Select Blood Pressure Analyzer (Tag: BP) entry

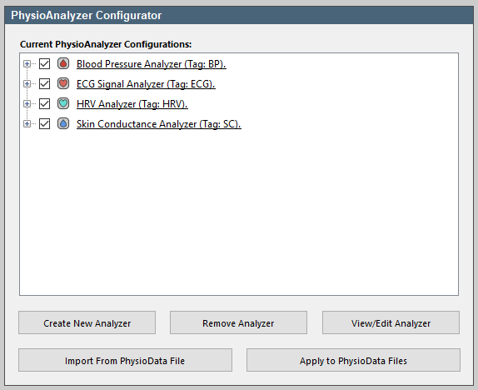click(152, 64)
